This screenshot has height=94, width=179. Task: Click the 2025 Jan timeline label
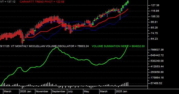(121, 91)
